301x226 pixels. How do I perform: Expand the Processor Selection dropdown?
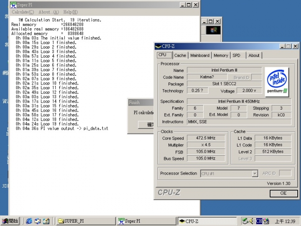pos(255,174)
